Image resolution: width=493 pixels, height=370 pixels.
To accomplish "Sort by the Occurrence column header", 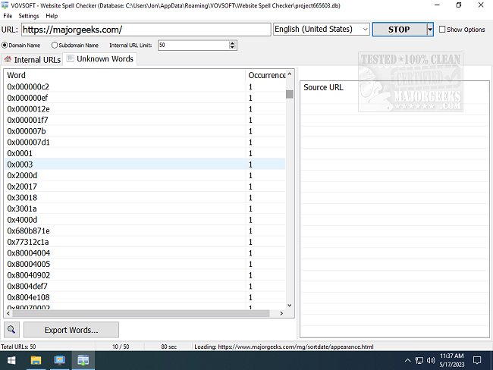I will pos(266,76).
